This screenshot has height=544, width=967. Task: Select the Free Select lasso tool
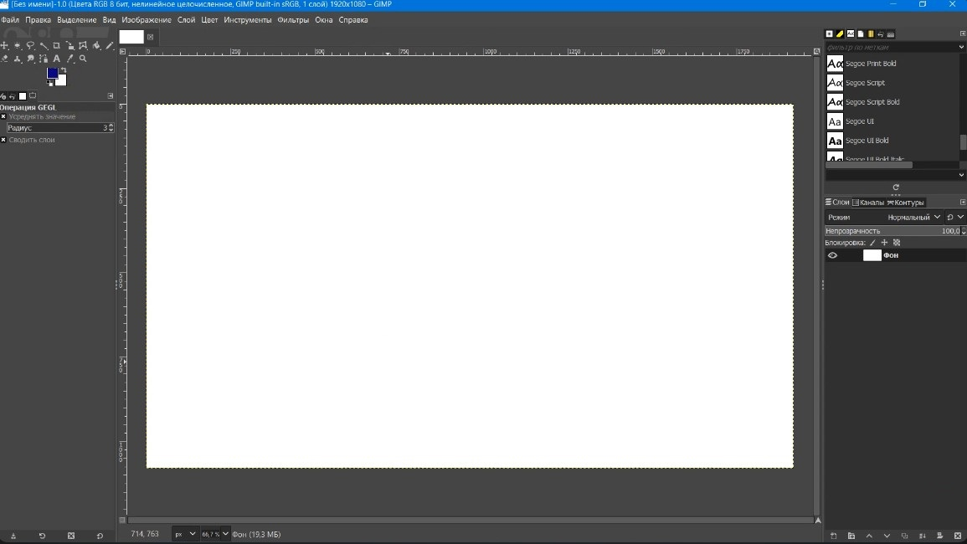30,46
